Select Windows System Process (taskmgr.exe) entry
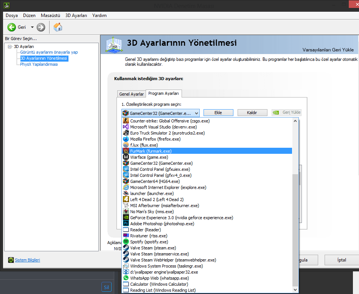359x294 pixels. tap(207, 266)
